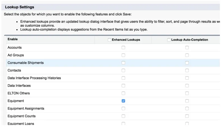Click the Enhanced Lookups column label text
This screenshot has height=130, width=221.
pos(126,40)
